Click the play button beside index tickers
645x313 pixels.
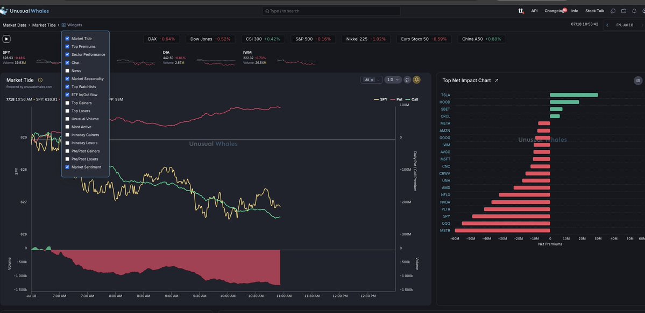[6, 39]
